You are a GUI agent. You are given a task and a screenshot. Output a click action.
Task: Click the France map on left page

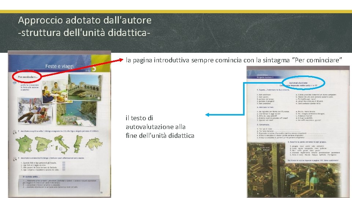[x=24, y=144]
